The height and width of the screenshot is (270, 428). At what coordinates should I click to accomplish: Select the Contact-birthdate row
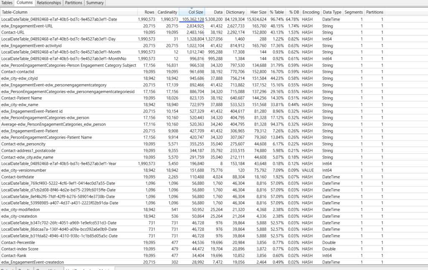[x=63, y=177]
